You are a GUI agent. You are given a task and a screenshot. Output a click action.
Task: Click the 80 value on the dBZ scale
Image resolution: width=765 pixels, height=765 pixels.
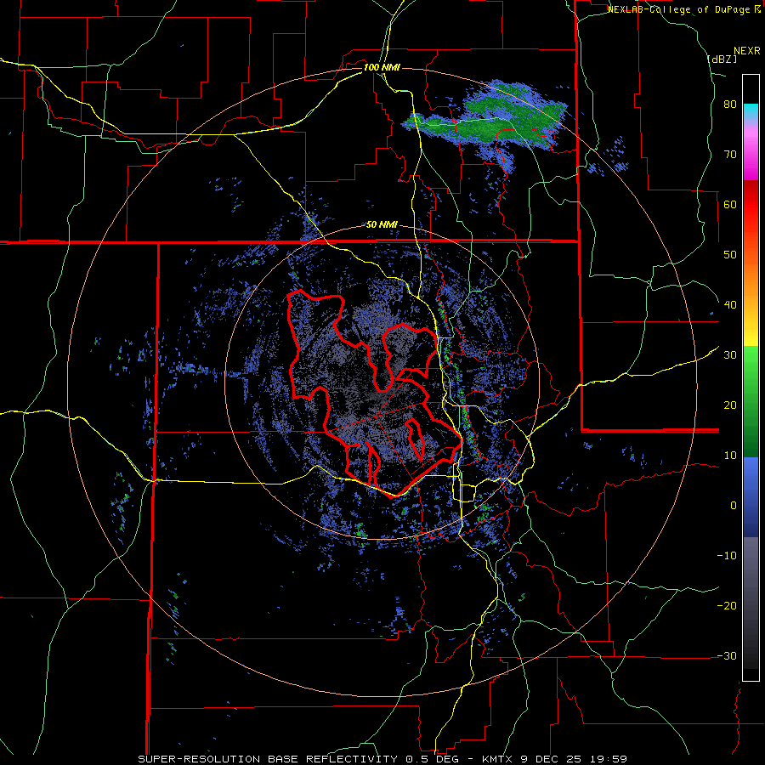pyautogui.click(x=730, y=105)
